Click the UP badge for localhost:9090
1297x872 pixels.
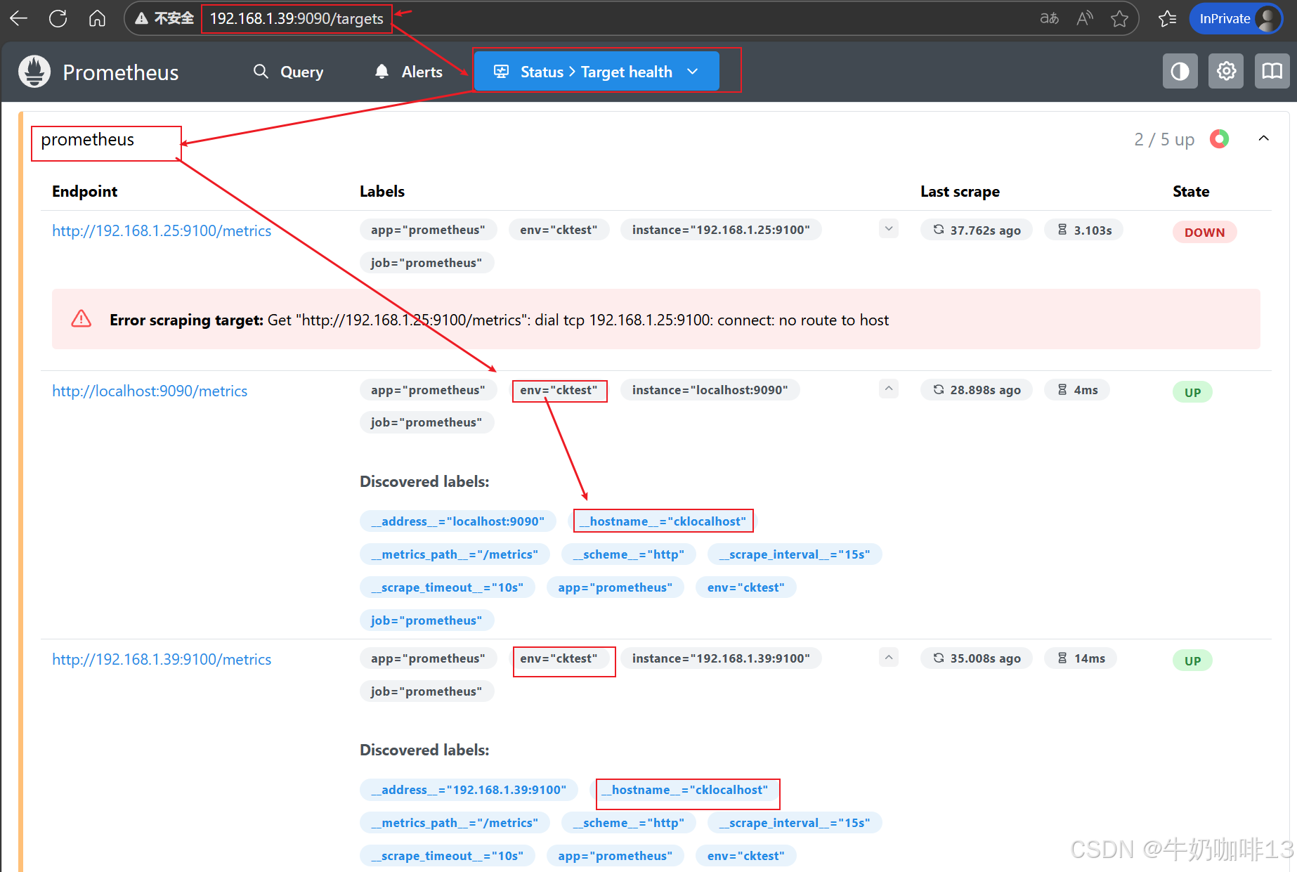(1192, 392)
